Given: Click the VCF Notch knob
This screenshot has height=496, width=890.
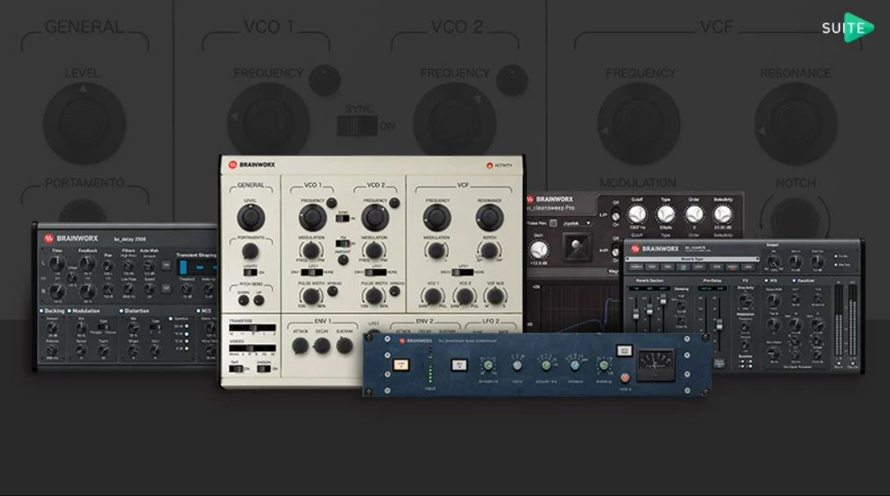Looking at the screenshot, I should 489,250.
